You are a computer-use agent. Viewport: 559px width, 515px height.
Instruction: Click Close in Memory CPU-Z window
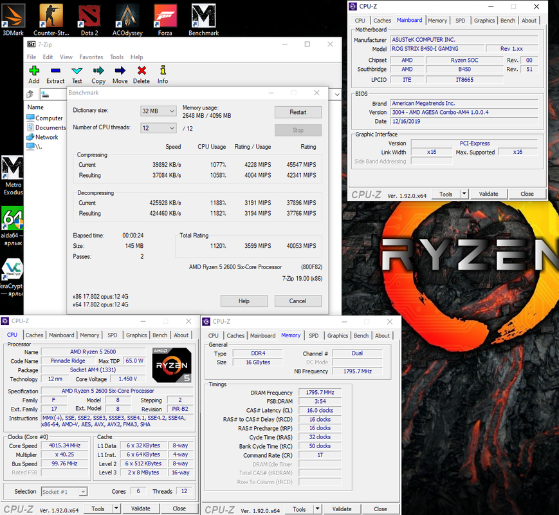(380, 509)
